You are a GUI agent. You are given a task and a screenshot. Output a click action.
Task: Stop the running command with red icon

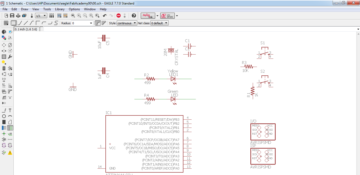coord(119,16)
